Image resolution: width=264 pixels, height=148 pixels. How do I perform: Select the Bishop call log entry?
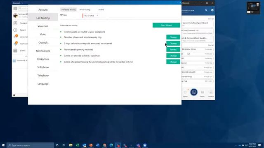(x=197, y=76)
